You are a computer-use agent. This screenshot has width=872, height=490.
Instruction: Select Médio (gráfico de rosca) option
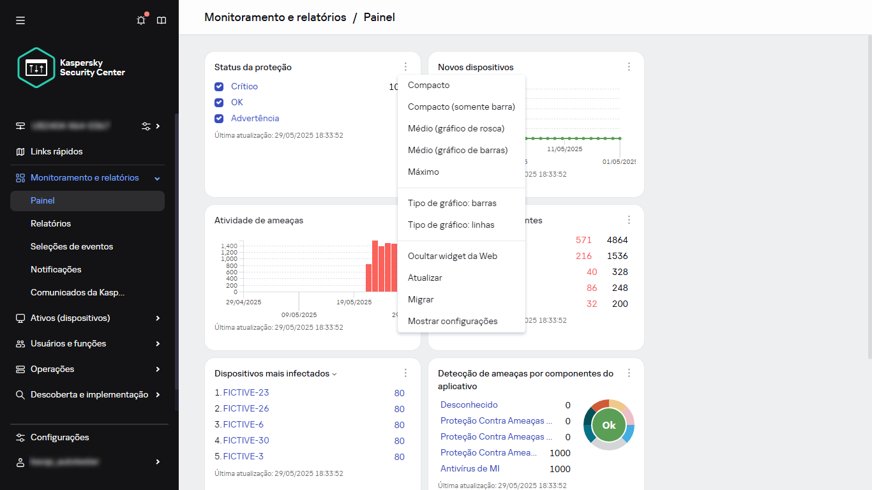[456, 128]
